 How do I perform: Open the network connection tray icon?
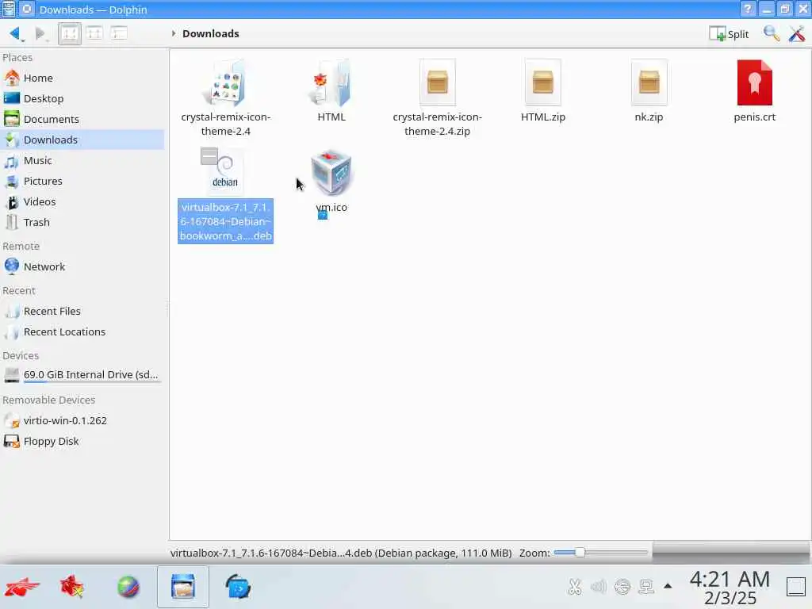coord(646,587)
